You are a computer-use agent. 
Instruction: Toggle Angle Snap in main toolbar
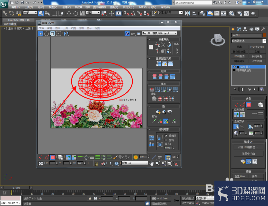click(x=133, y=13)
